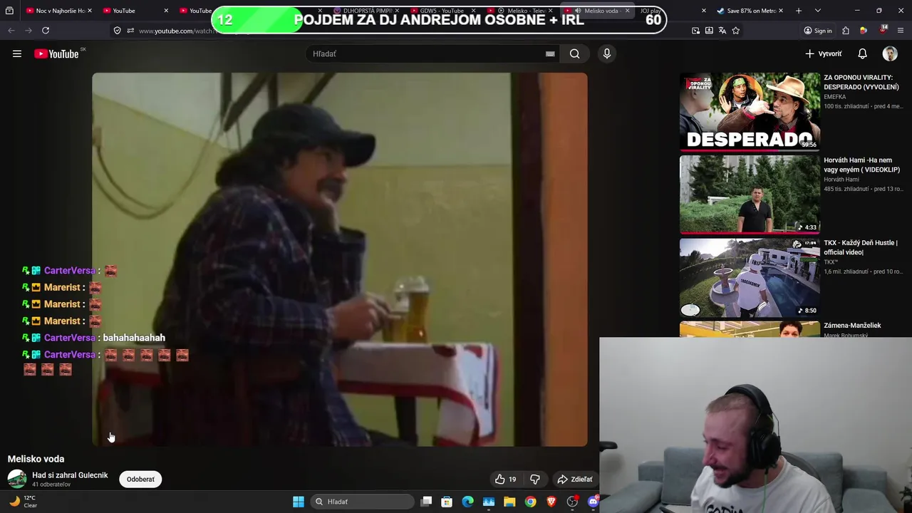Open Task View on taskbar
912x513 pixels.
coord(426,502)
